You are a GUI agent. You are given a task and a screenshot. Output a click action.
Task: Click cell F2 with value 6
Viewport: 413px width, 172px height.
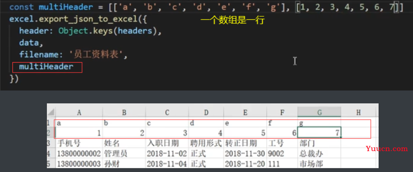click(x=282, y=133)
